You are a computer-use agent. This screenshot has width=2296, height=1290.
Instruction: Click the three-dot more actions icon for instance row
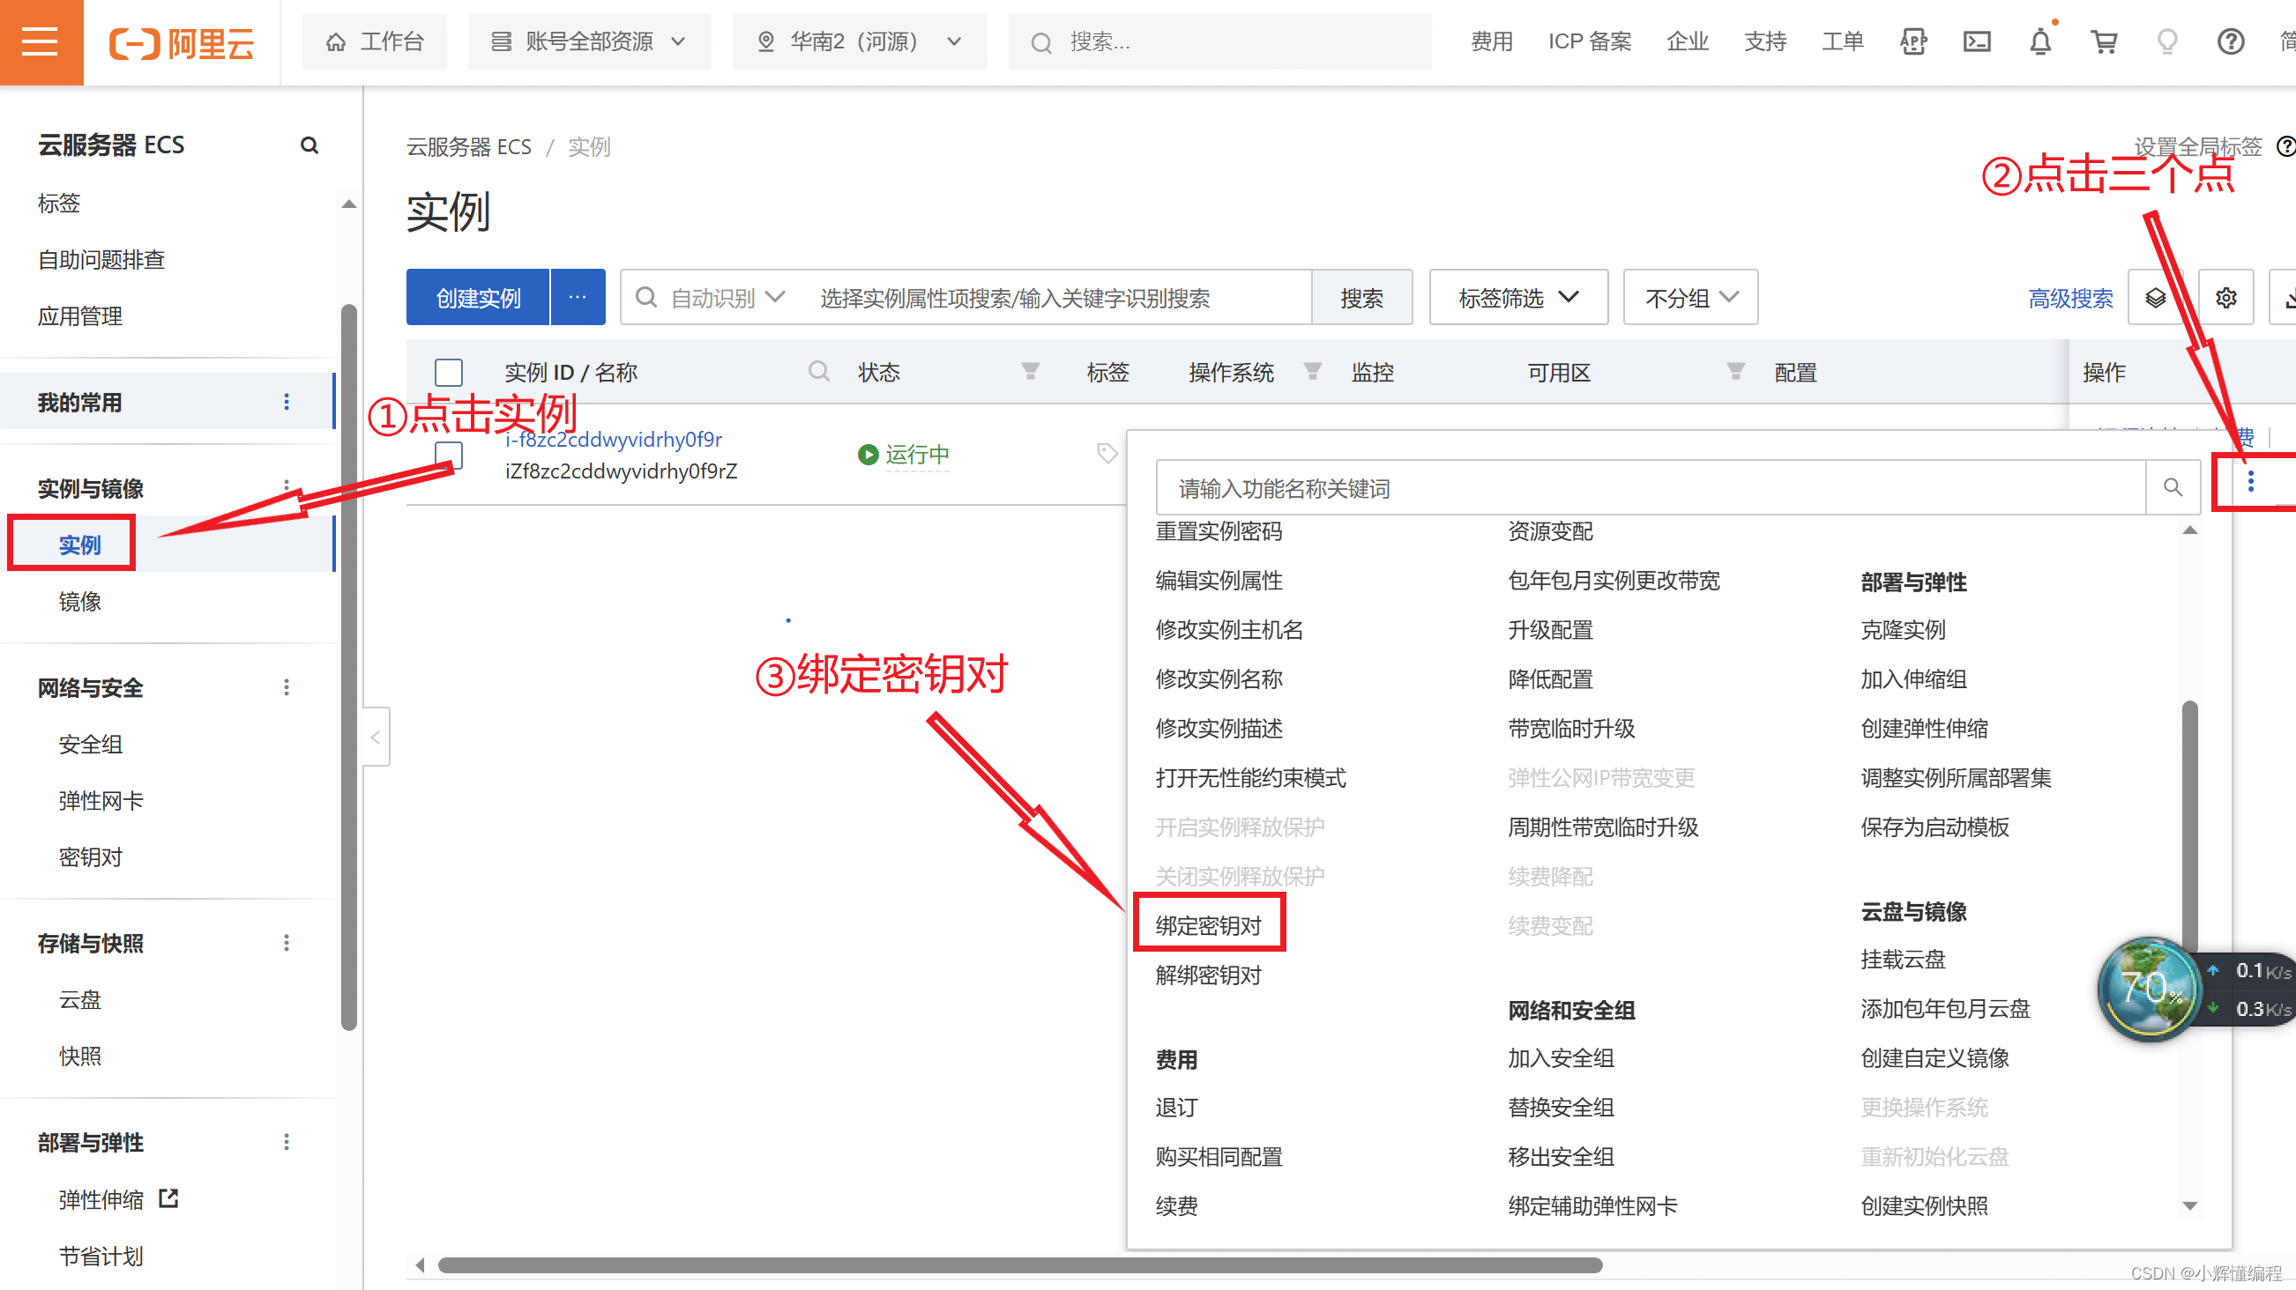pos(2250,482)
